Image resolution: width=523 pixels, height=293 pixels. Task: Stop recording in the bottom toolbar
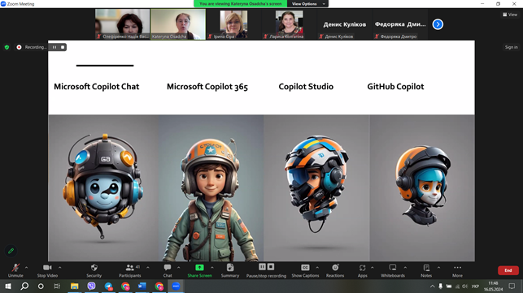click(271, 267)
